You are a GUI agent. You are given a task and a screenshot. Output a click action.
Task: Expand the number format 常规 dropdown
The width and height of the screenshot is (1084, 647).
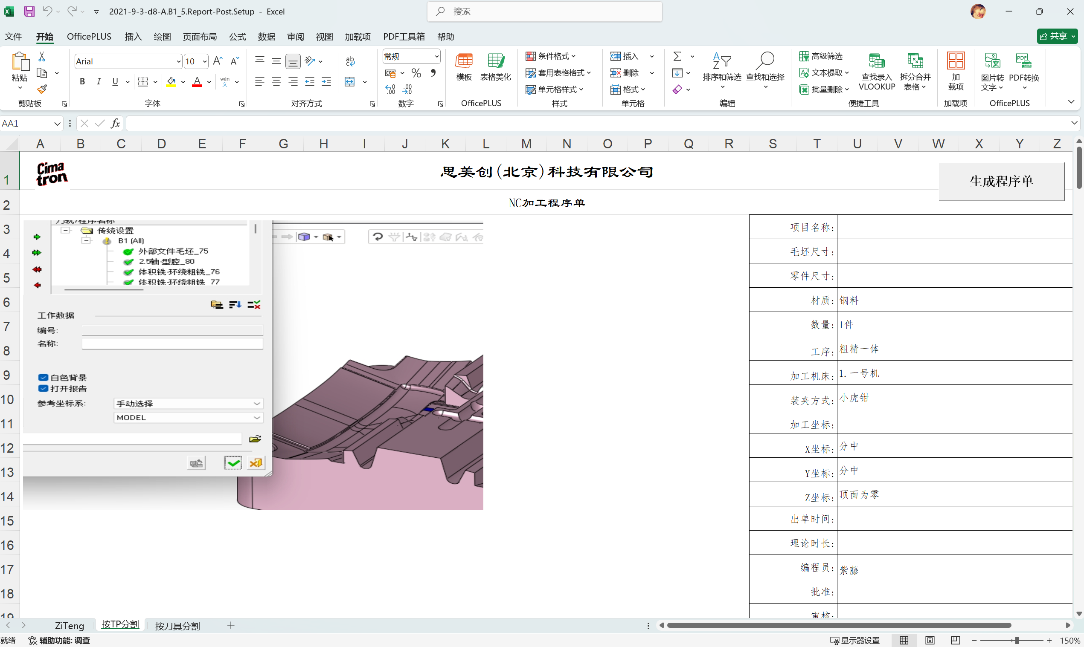tap(436, 56)
